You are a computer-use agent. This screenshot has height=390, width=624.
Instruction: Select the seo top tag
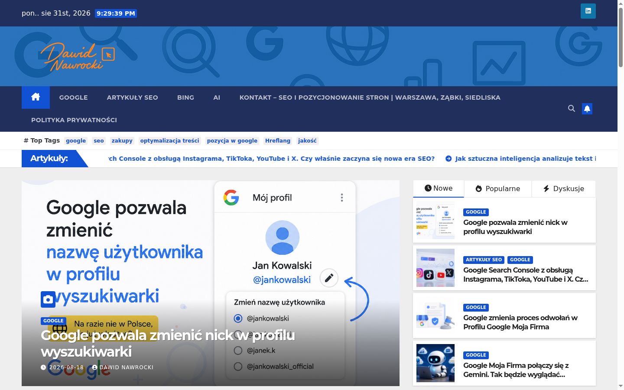tap(99, 140)
